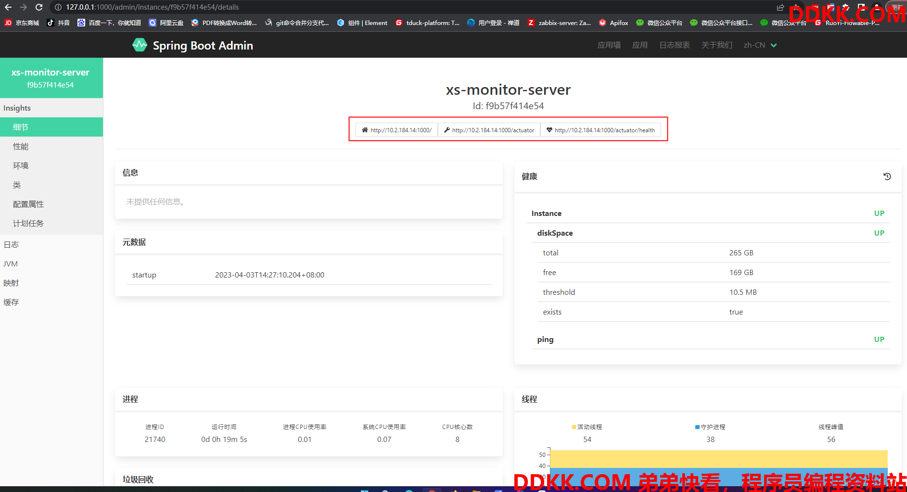Open the zh-CN language dropdown
The height and width of the screenshot is (492, 907).
coord(760,45)
